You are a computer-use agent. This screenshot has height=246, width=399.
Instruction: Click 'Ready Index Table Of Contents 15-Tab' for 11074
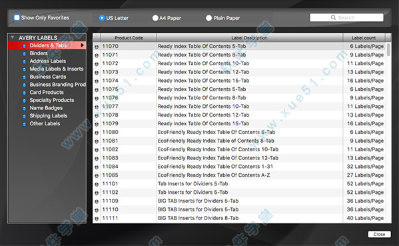204,81
